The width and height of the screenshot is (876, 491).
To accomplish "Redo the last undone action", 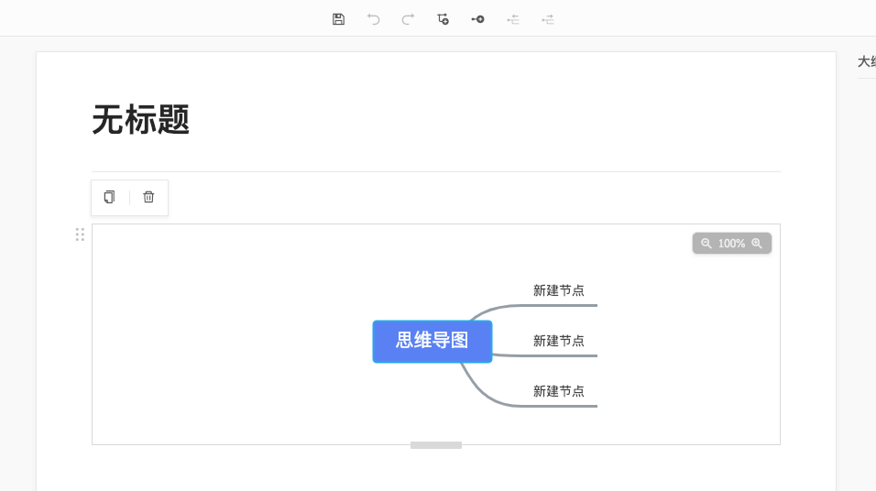I will (x=408, y=19).
